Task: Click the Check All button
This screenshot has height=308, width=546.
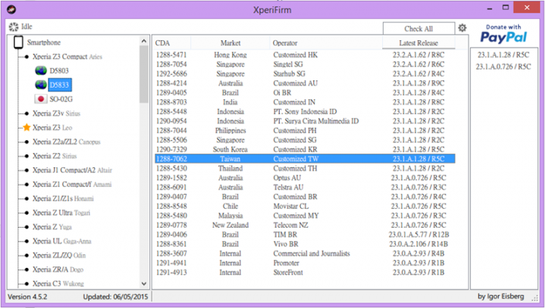Action: (419, 29)
